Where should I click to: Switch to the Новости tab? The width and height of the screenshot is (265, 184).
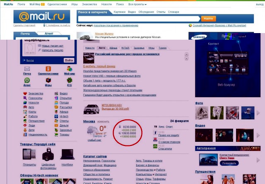90,48
